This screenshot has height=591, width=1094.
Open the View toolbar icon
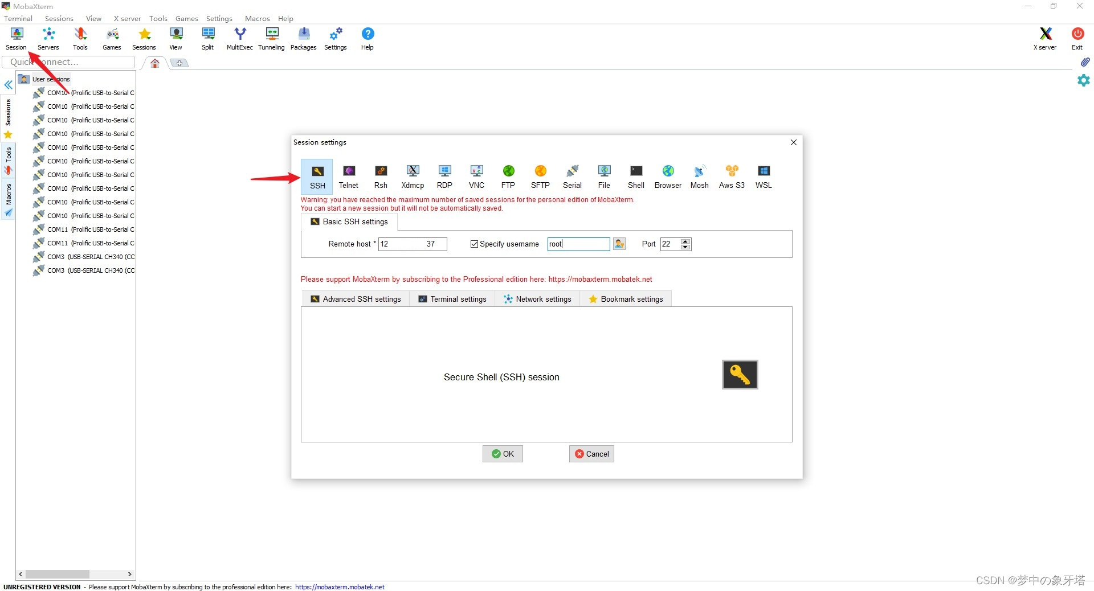coord(176,39)
